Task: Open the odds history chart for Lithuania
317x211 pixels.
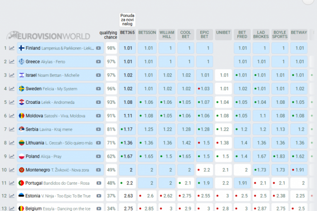Action: [12, 143]
